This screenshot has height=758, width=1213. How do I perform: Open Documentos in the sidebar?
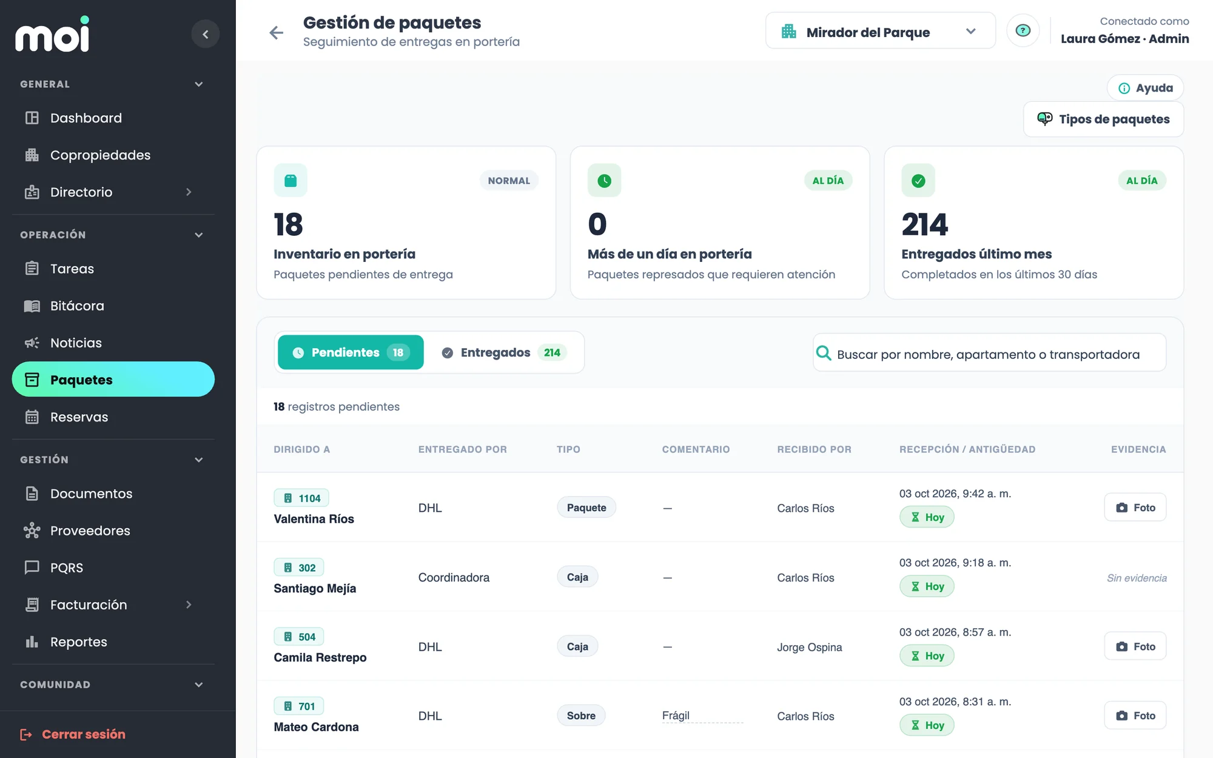tap(113, 494)
